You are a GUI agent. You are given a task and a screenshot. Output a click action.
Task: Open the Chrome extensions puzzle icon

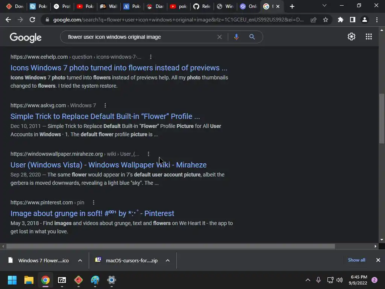click(341, 20)
